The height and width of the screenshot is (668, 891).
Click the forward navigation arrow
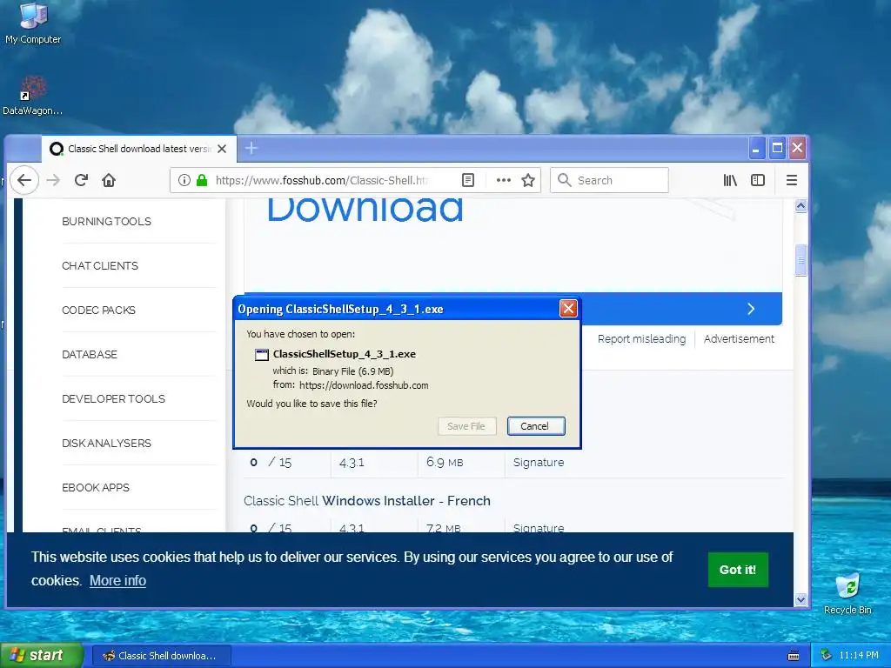click(x=53, y=180)
